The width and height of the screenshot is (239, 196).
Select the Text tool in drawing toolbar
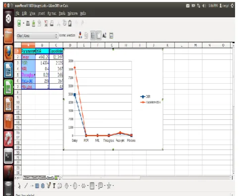[54, 186]
